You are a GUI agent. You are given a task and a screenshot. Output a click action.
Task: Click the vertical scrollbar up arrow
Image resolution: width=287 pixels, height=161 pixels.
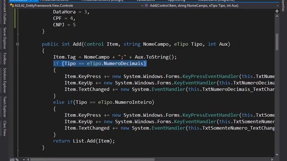[x=277, y=16]
